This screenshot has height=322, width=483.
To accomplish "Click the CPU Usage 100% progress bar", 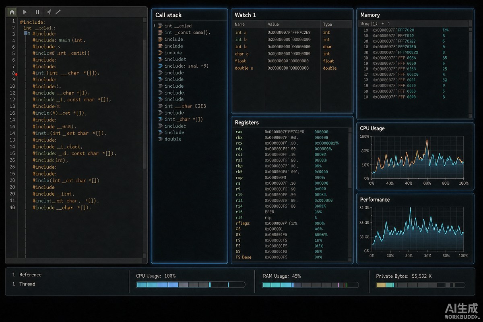I will [x=191, y=285].
